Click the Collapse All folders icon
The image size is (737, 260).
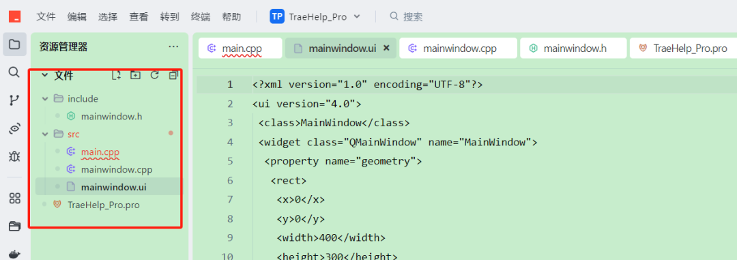pyautogui.click(x=173, y=75)
